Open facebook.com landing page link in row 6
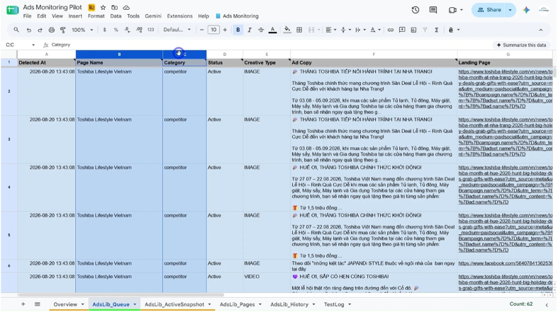558x312 pixels. tap(506, 263)
